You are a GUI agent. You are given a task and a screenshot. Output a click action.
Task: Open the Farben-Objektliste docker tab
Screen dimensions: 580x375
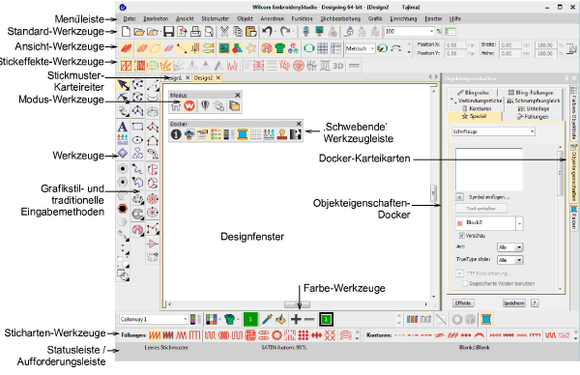click(x=573, y=112)
